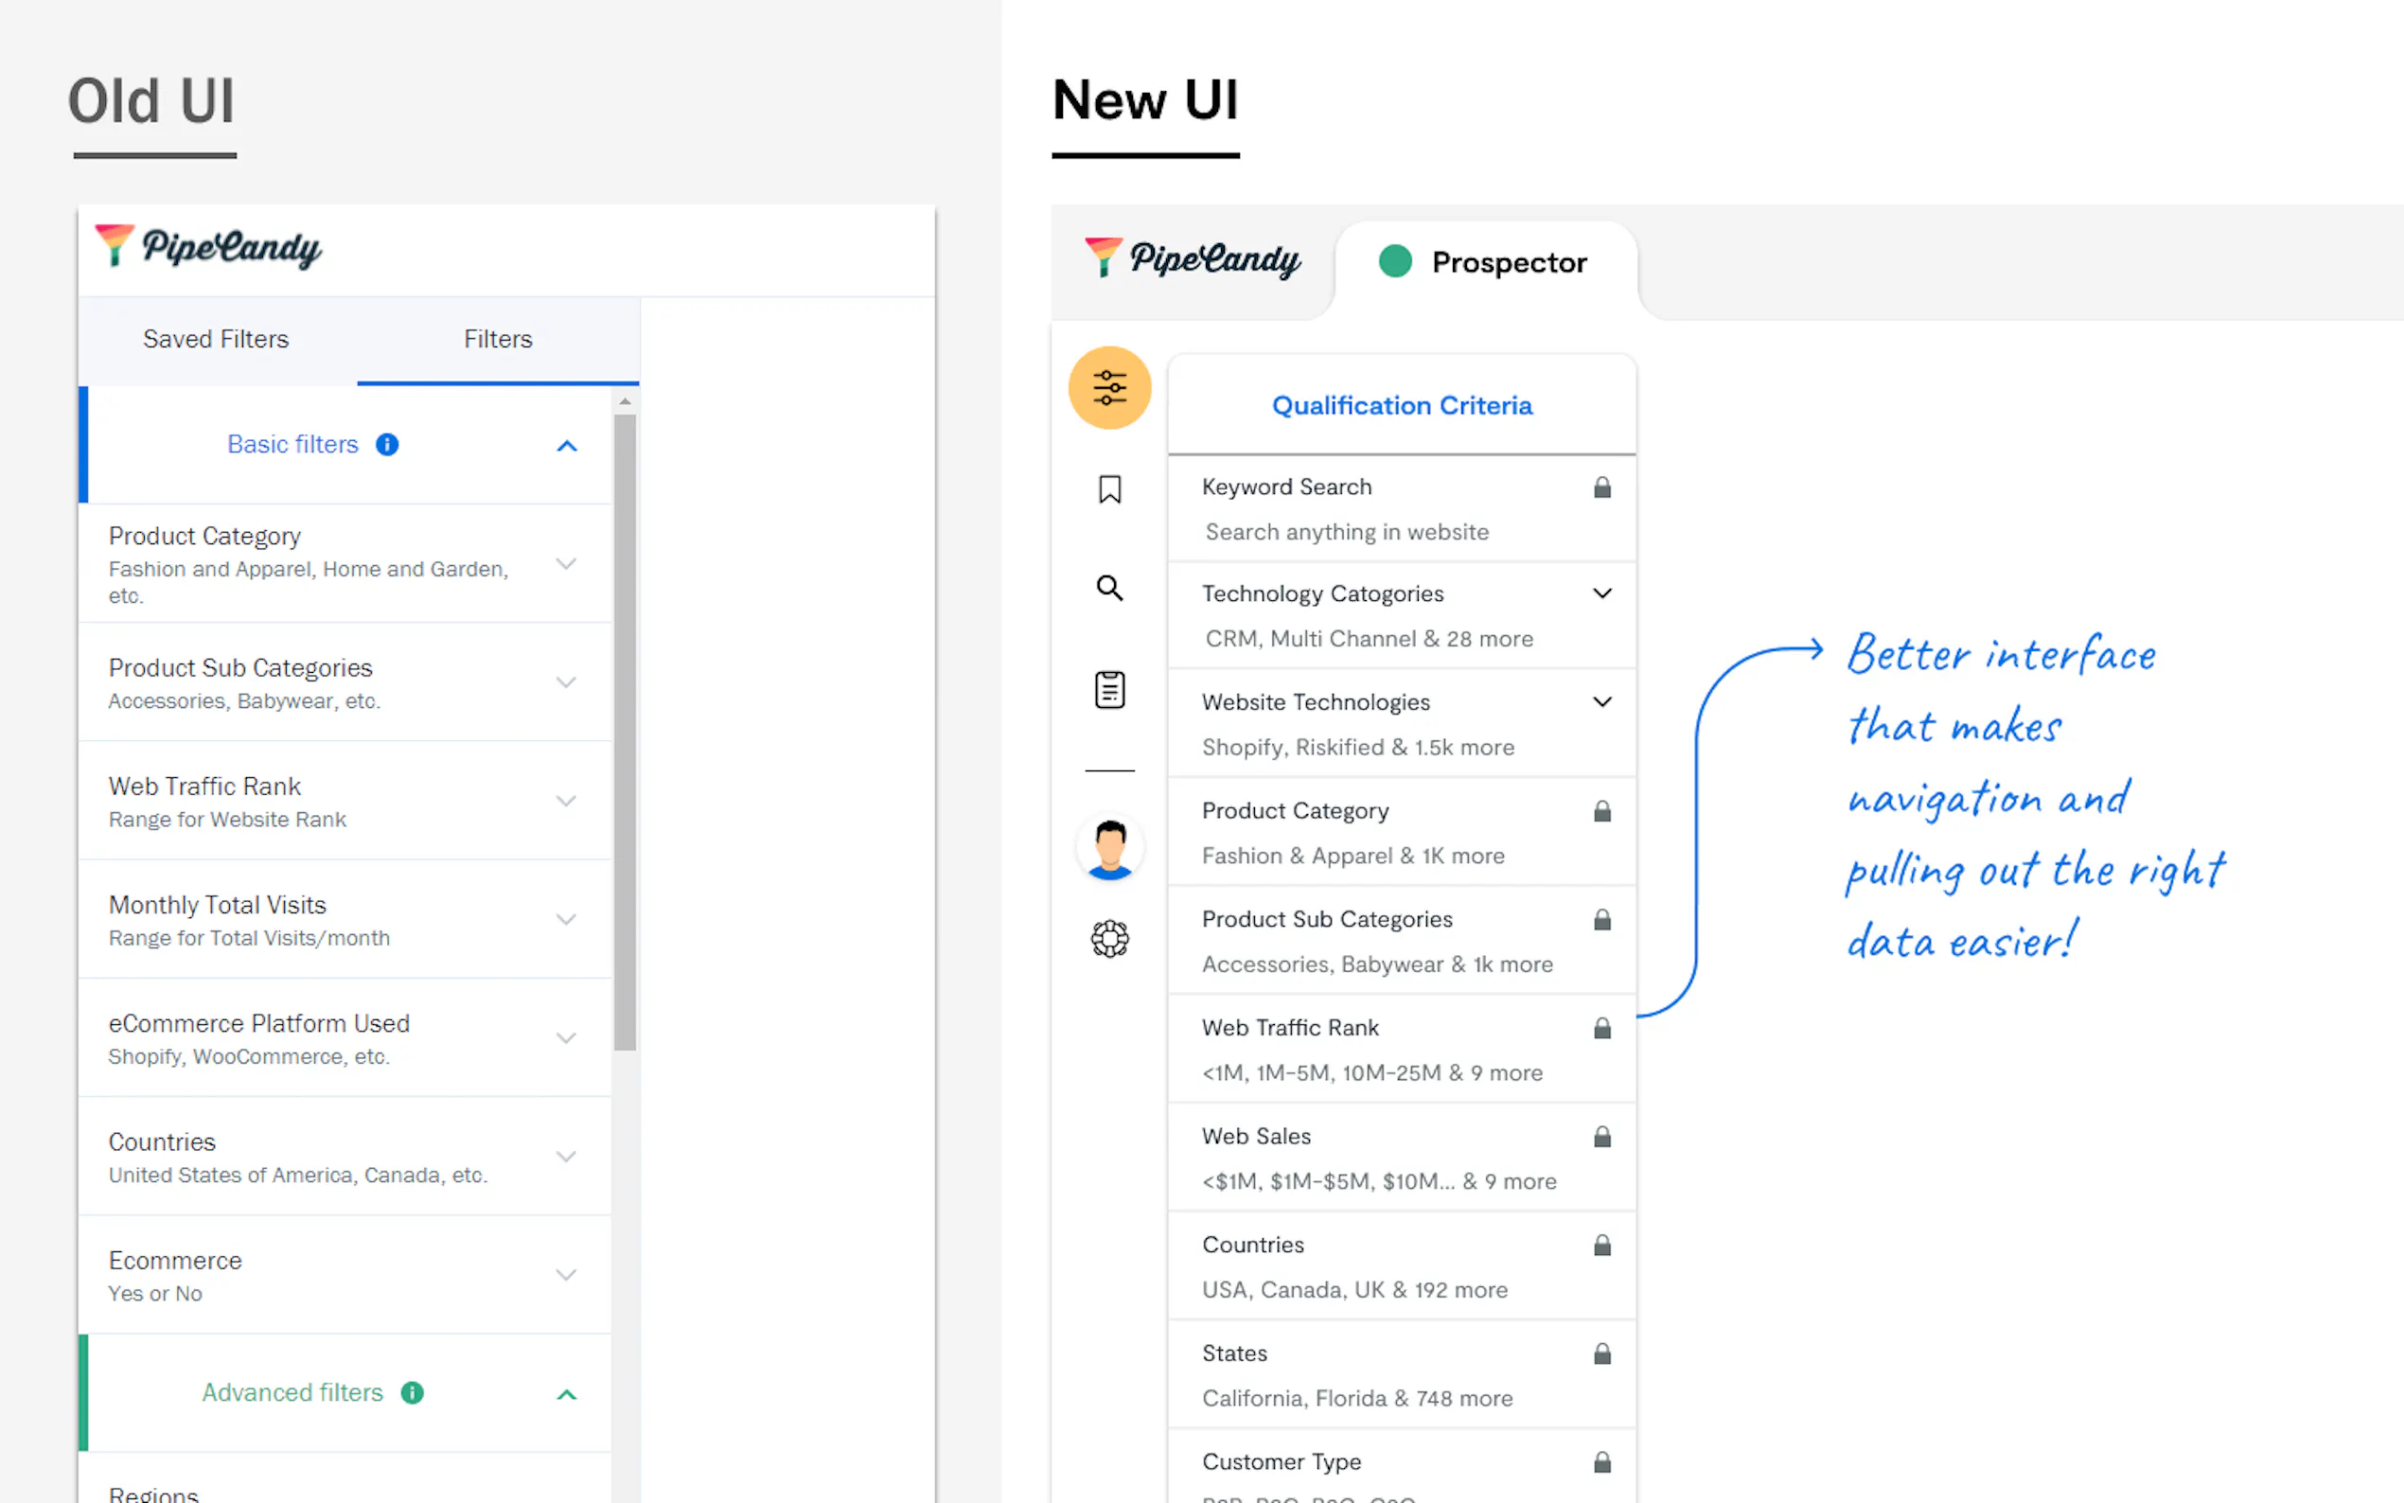The width and height of the screenshot is (2404, 1503).
Task: Open the clipboard list sidebar icon
Action: [1109, 689]
